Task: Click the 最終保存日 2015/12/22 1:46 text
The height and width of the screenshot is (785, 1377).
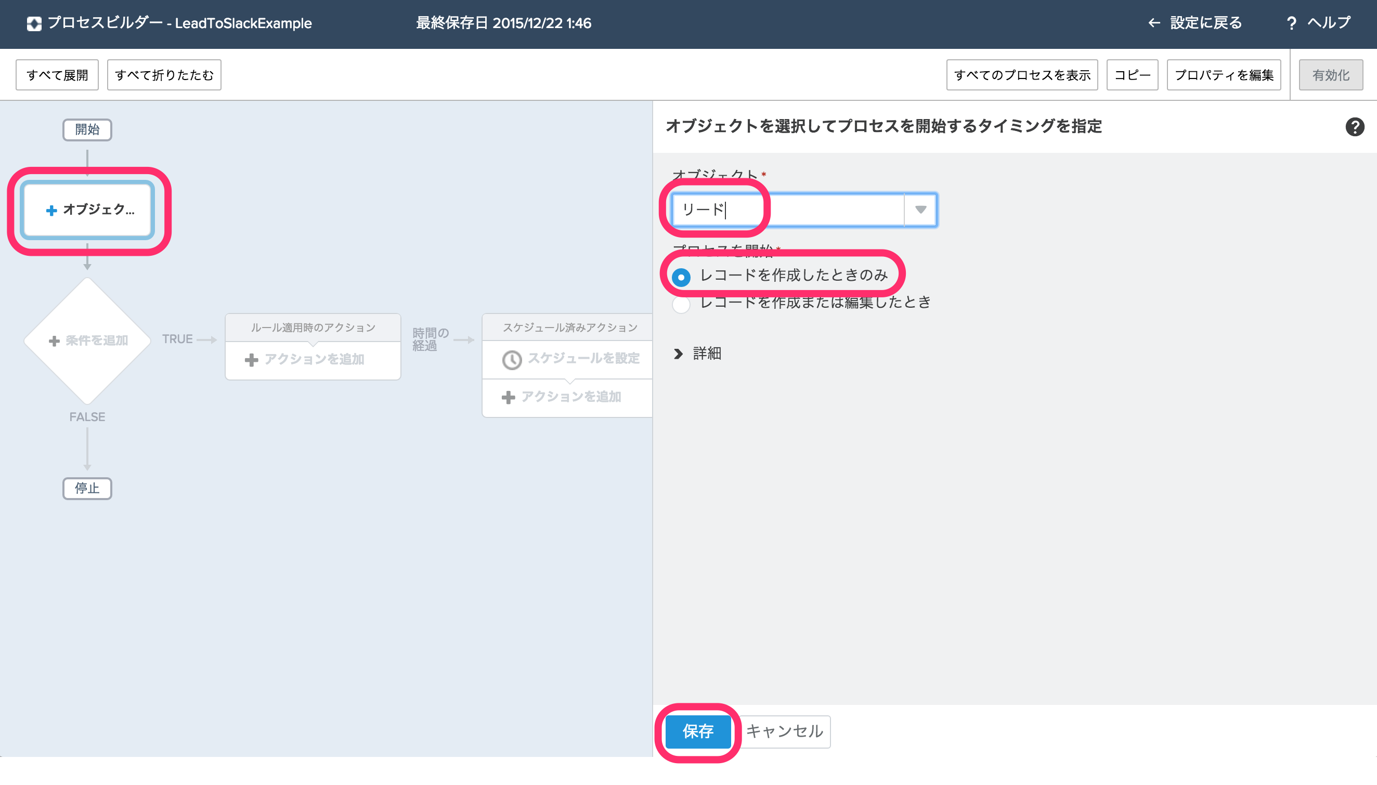Action: tap(503, 23)
